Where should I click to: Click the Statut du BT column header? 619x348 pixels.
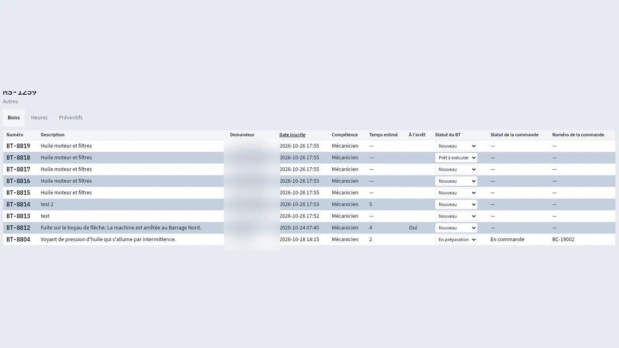448,135
